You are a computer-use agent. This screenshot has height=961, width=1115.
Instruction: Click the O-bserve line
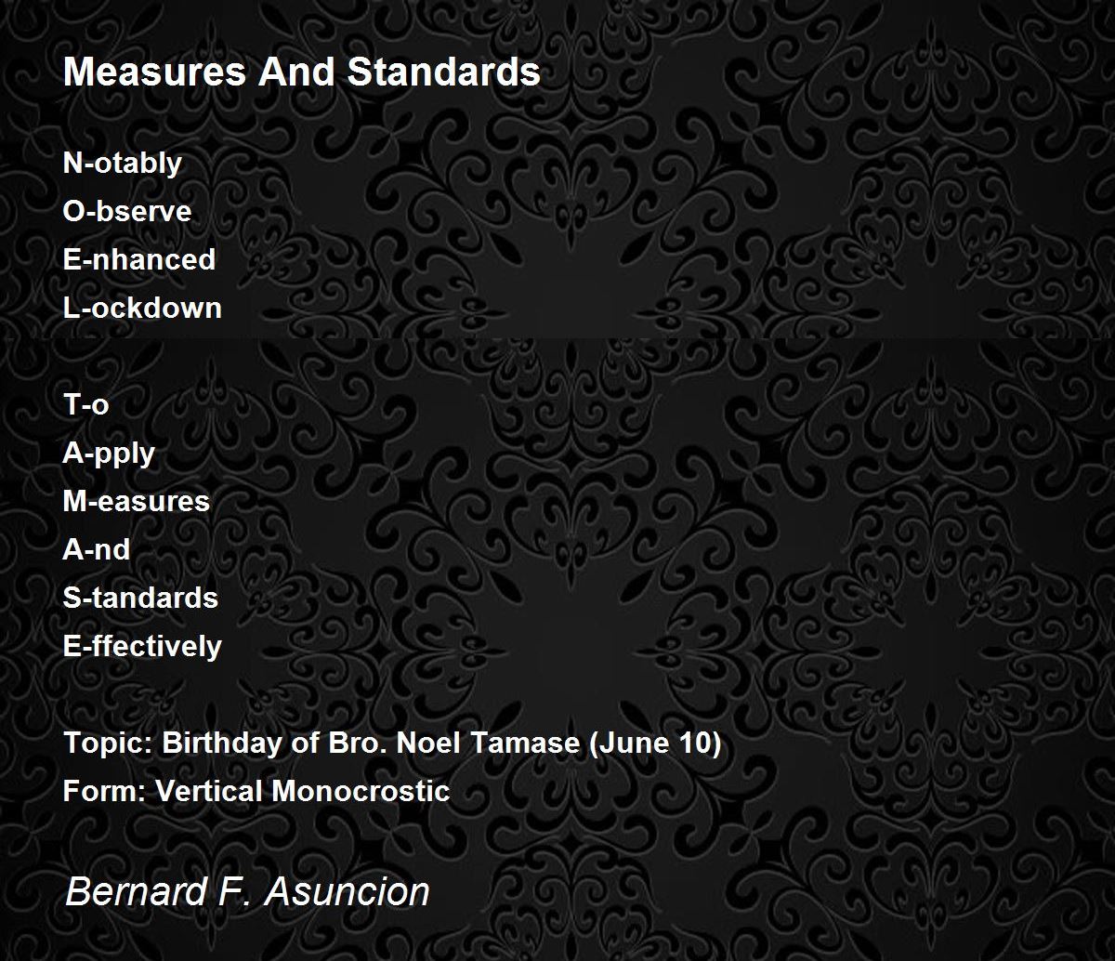tap(127, 211)
